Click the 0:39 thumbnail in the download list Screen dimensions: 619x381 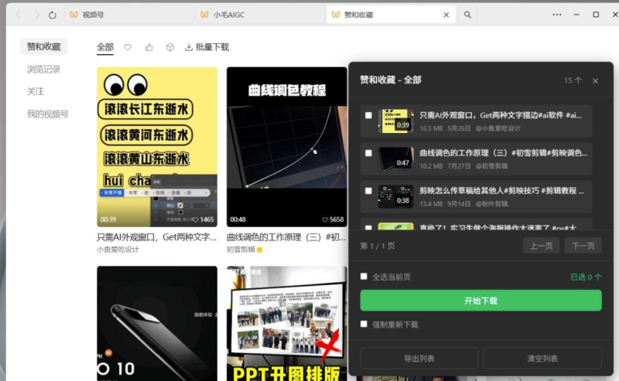tap(395, 121)
